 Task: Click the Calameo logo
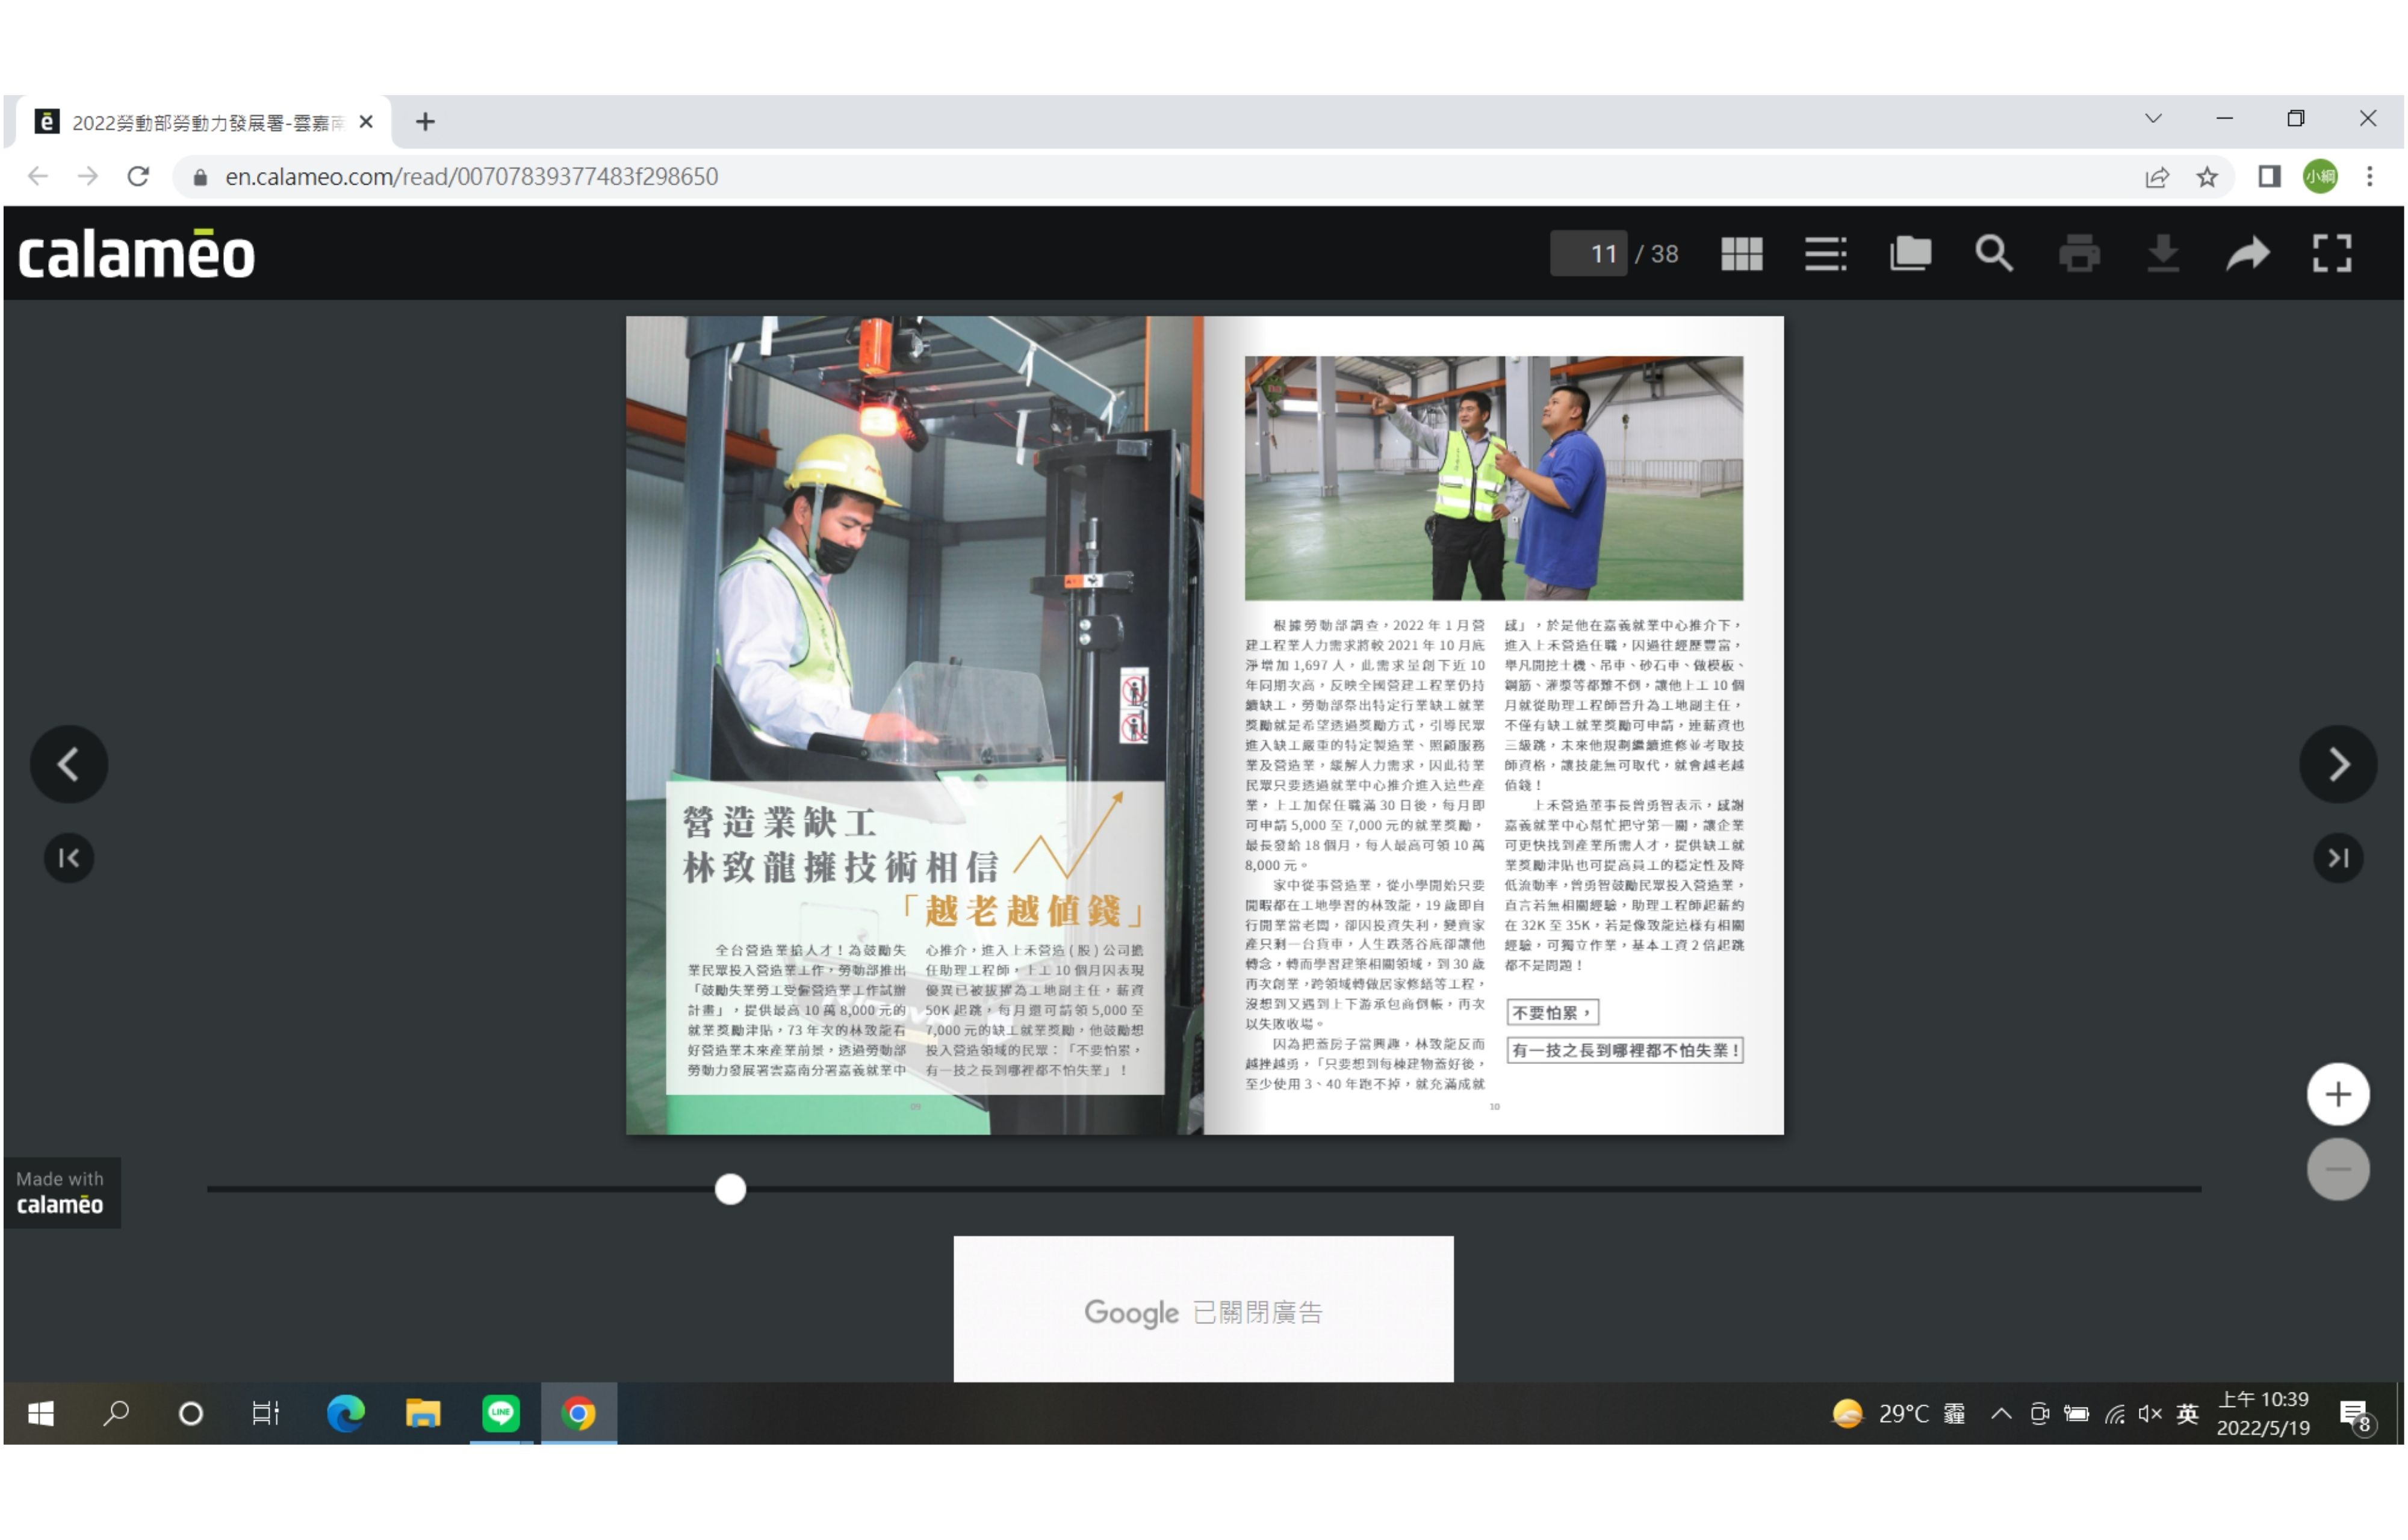[137, 253]
